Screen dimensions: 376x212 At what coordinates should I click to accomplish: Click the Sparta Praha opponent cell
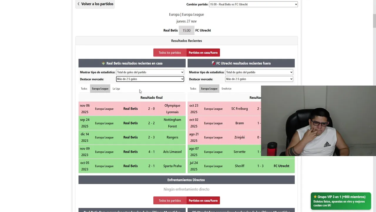(x=172, y=166)
